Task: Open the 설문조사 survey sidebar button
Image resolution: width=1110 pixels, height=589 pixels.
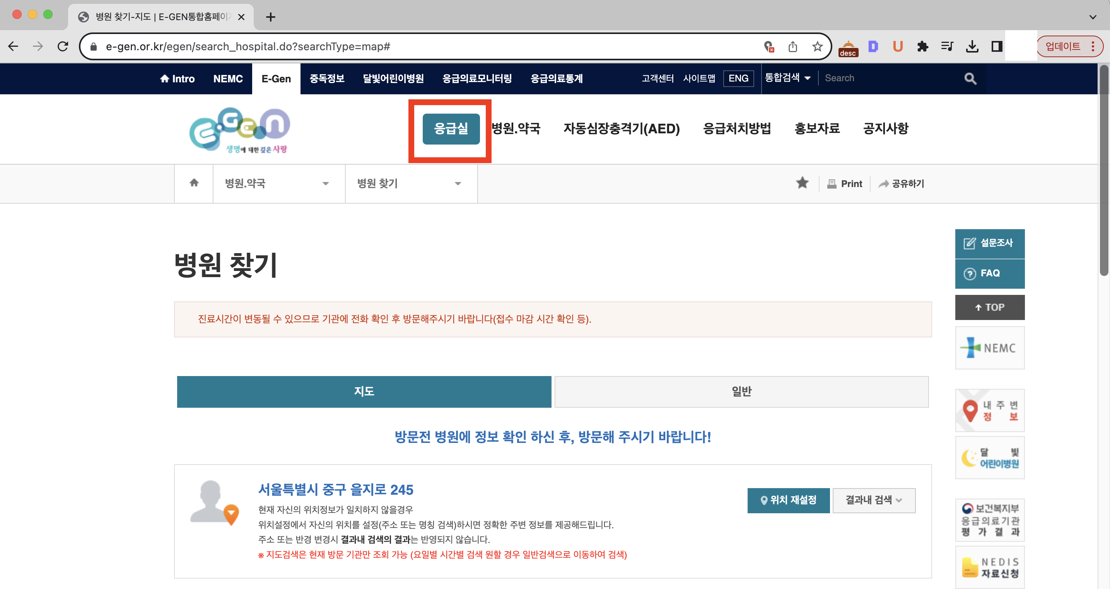Action: (x=989, y=243)
